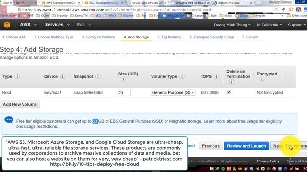This screenshot has height=172, width=307.
Task: Go to step 6 Configure Security Group
Action: pos(212,37)
